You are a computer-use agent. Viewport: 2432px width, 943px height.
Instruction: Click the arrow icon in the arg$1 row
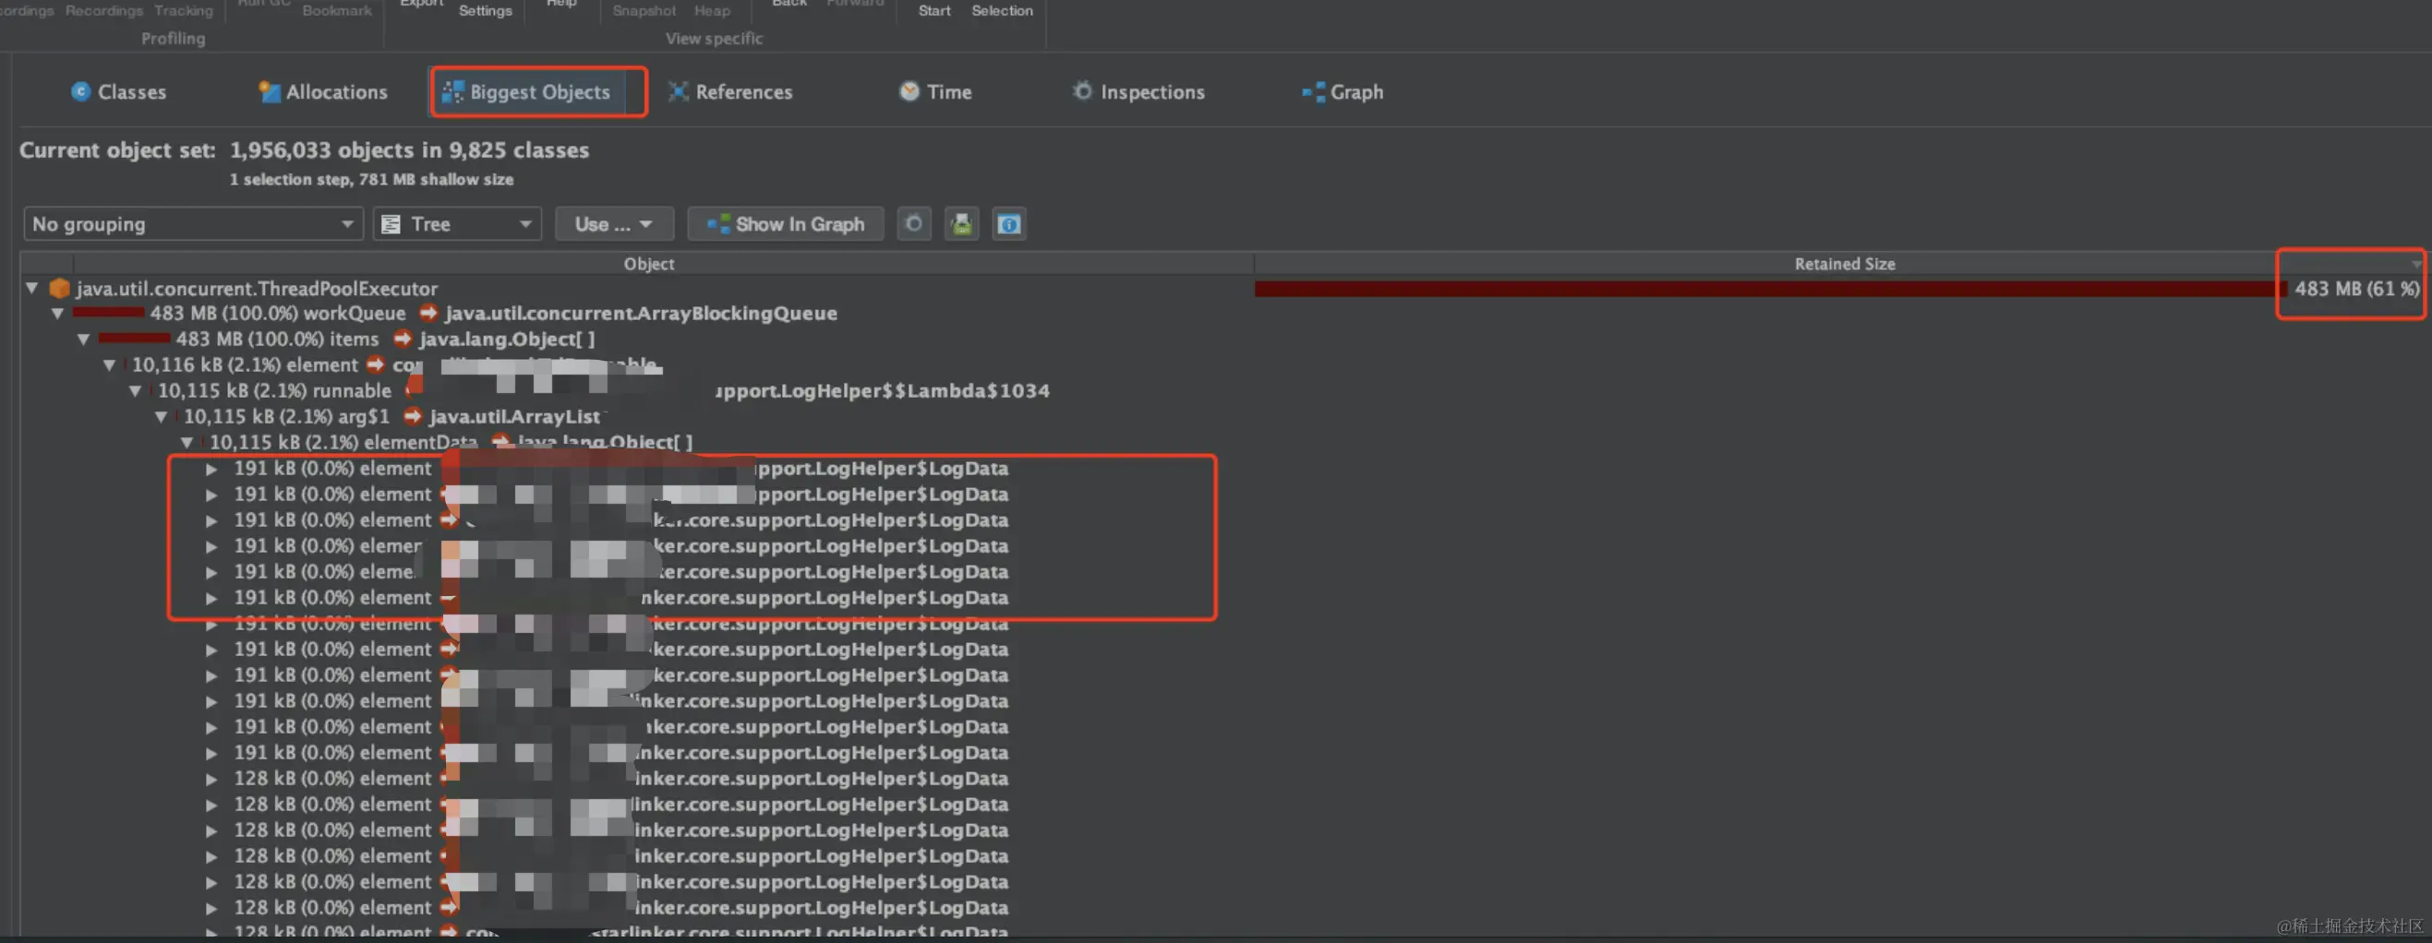(x=413, y=416)
